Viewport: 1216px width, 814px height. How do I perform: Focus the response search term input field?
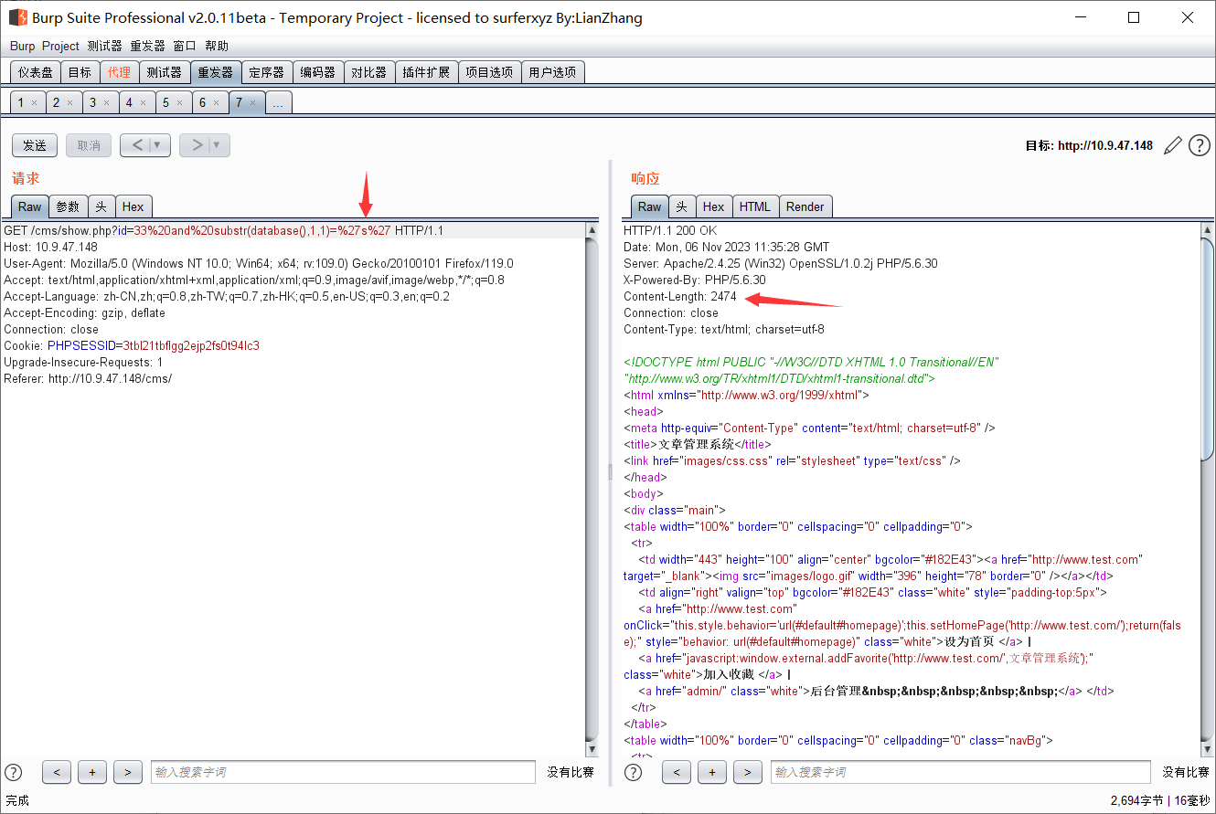[961, 772]
